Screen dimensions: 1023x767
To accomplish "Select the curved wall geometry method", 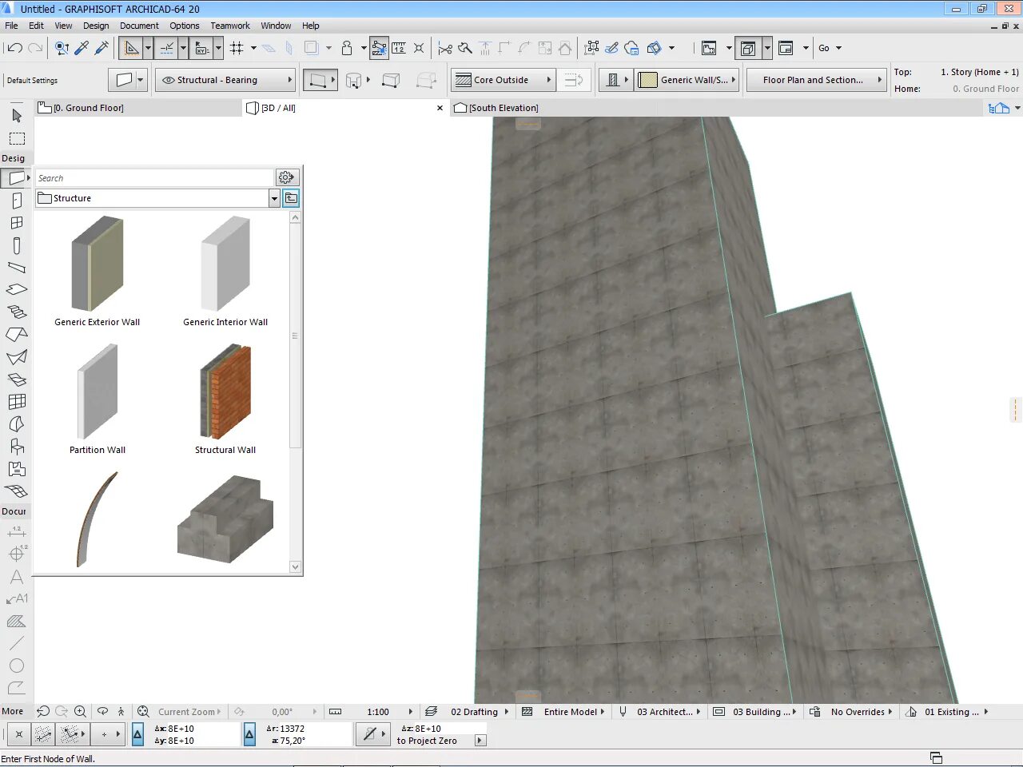I will pyautogui.click(x=353, y=80).
